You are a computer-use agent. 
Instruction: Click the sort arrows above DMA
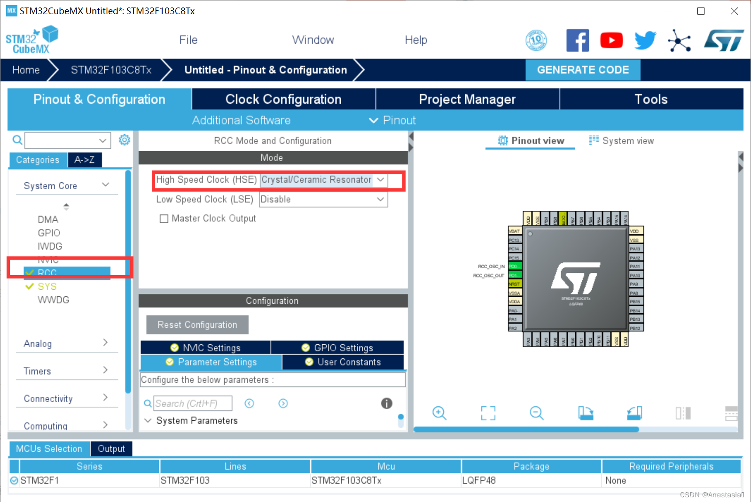tap(66, 206)
